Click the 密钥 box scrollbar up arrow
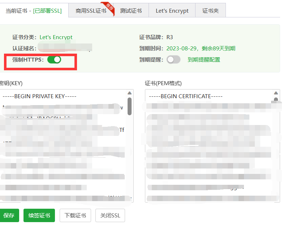The width and height of the screenshot is (283, 229). point(129,93)
